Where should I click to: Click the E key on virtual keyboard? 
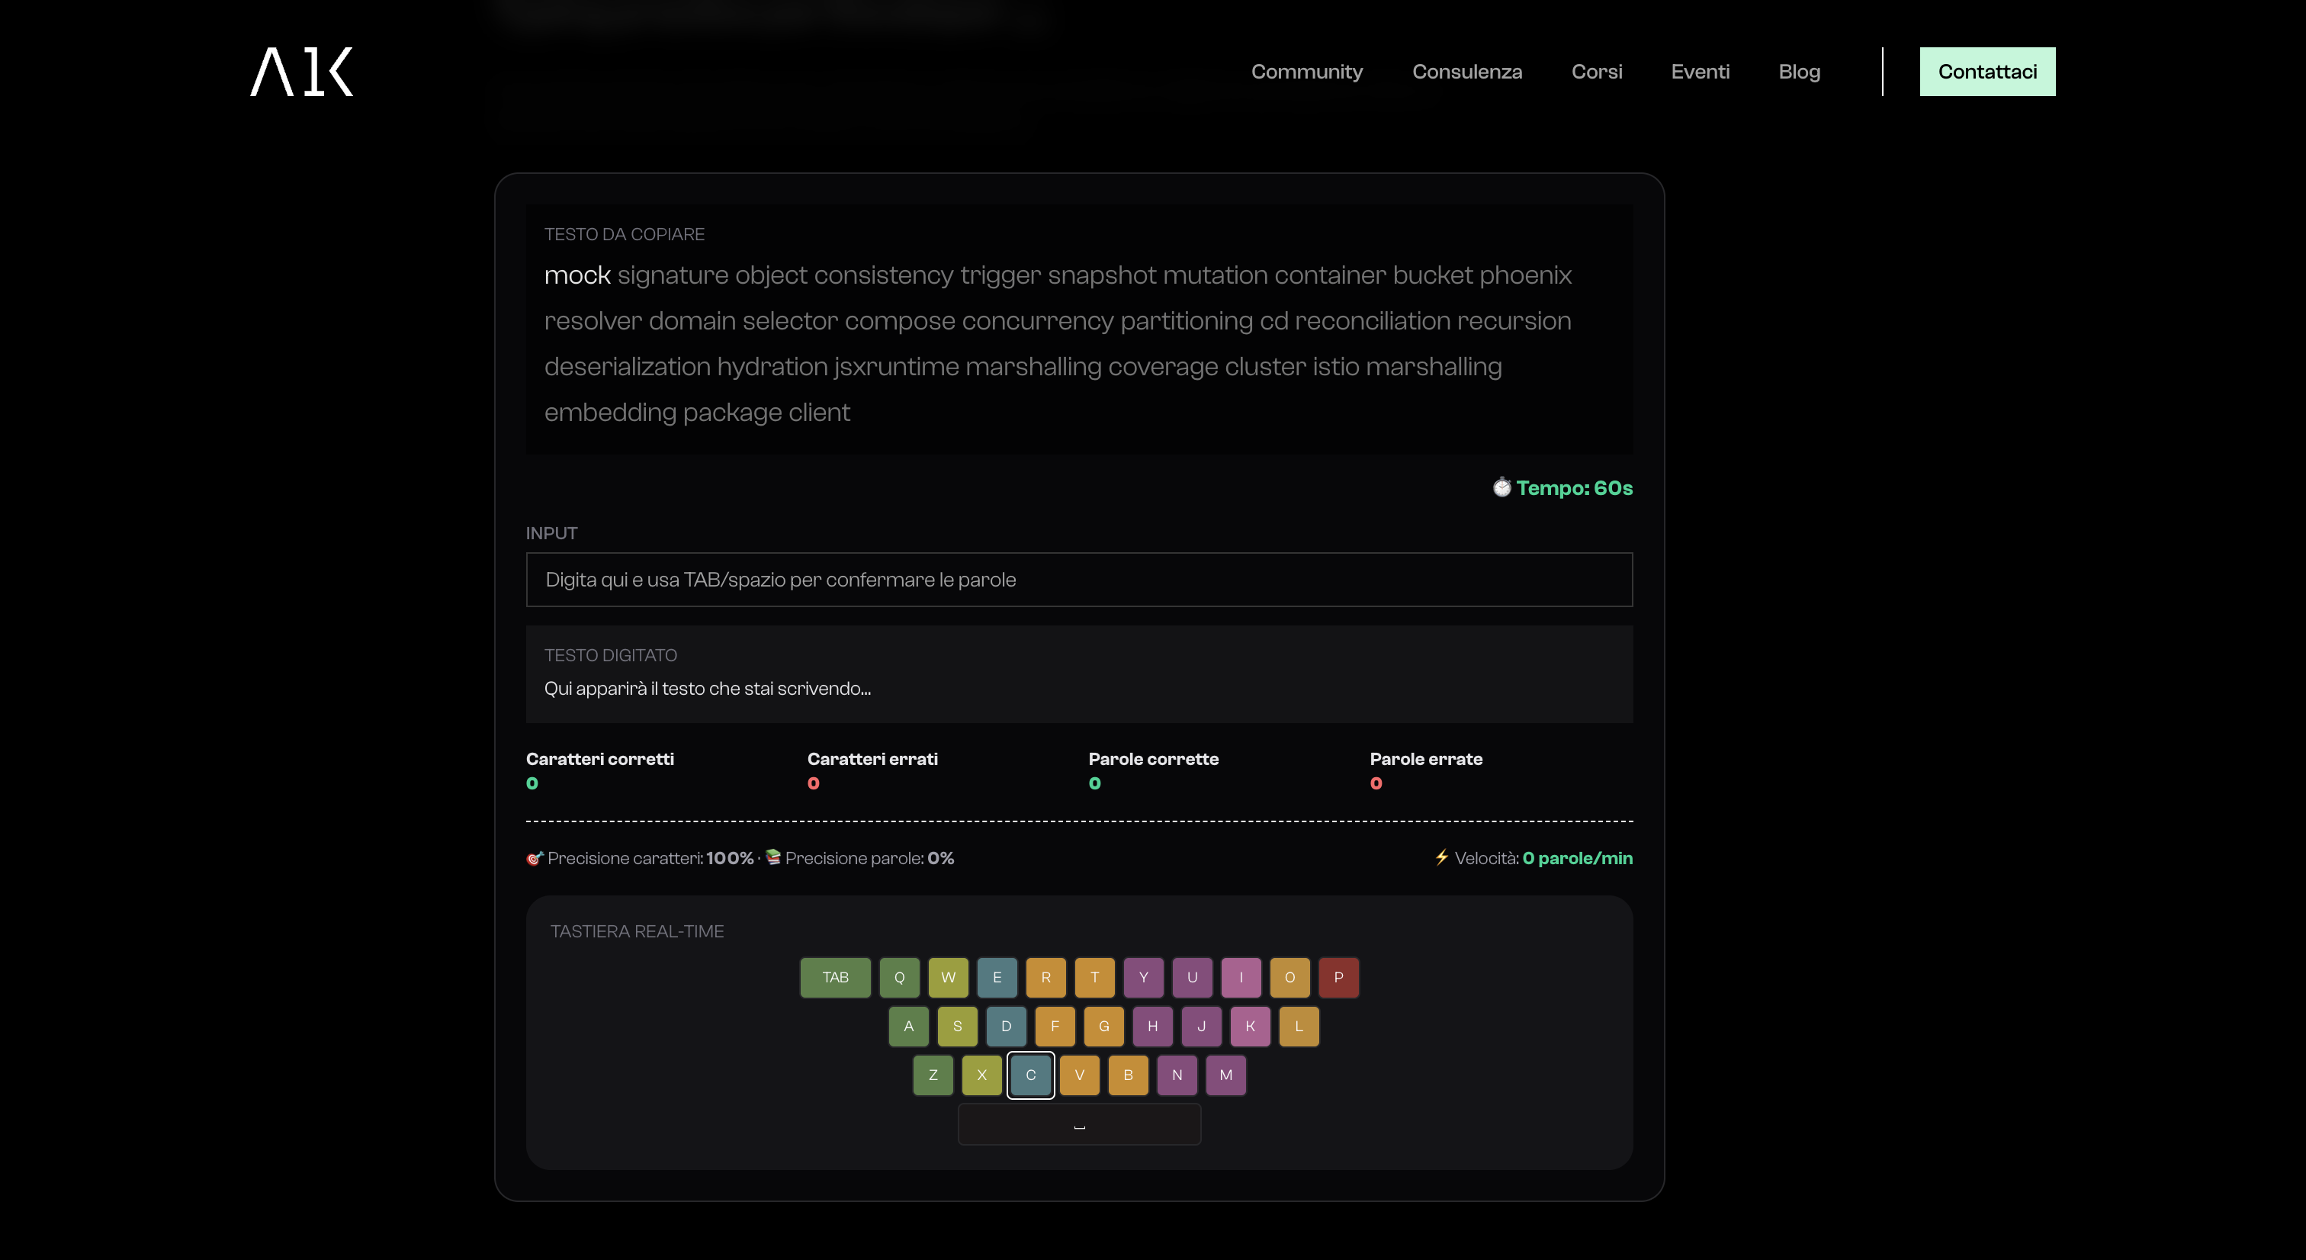(x=997, y=977)
